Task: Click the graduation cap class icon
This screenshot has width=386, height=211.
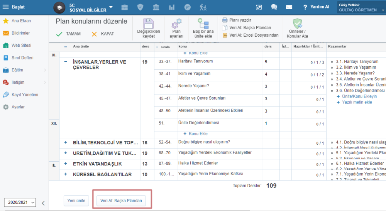Action: (x=59, y=8)
